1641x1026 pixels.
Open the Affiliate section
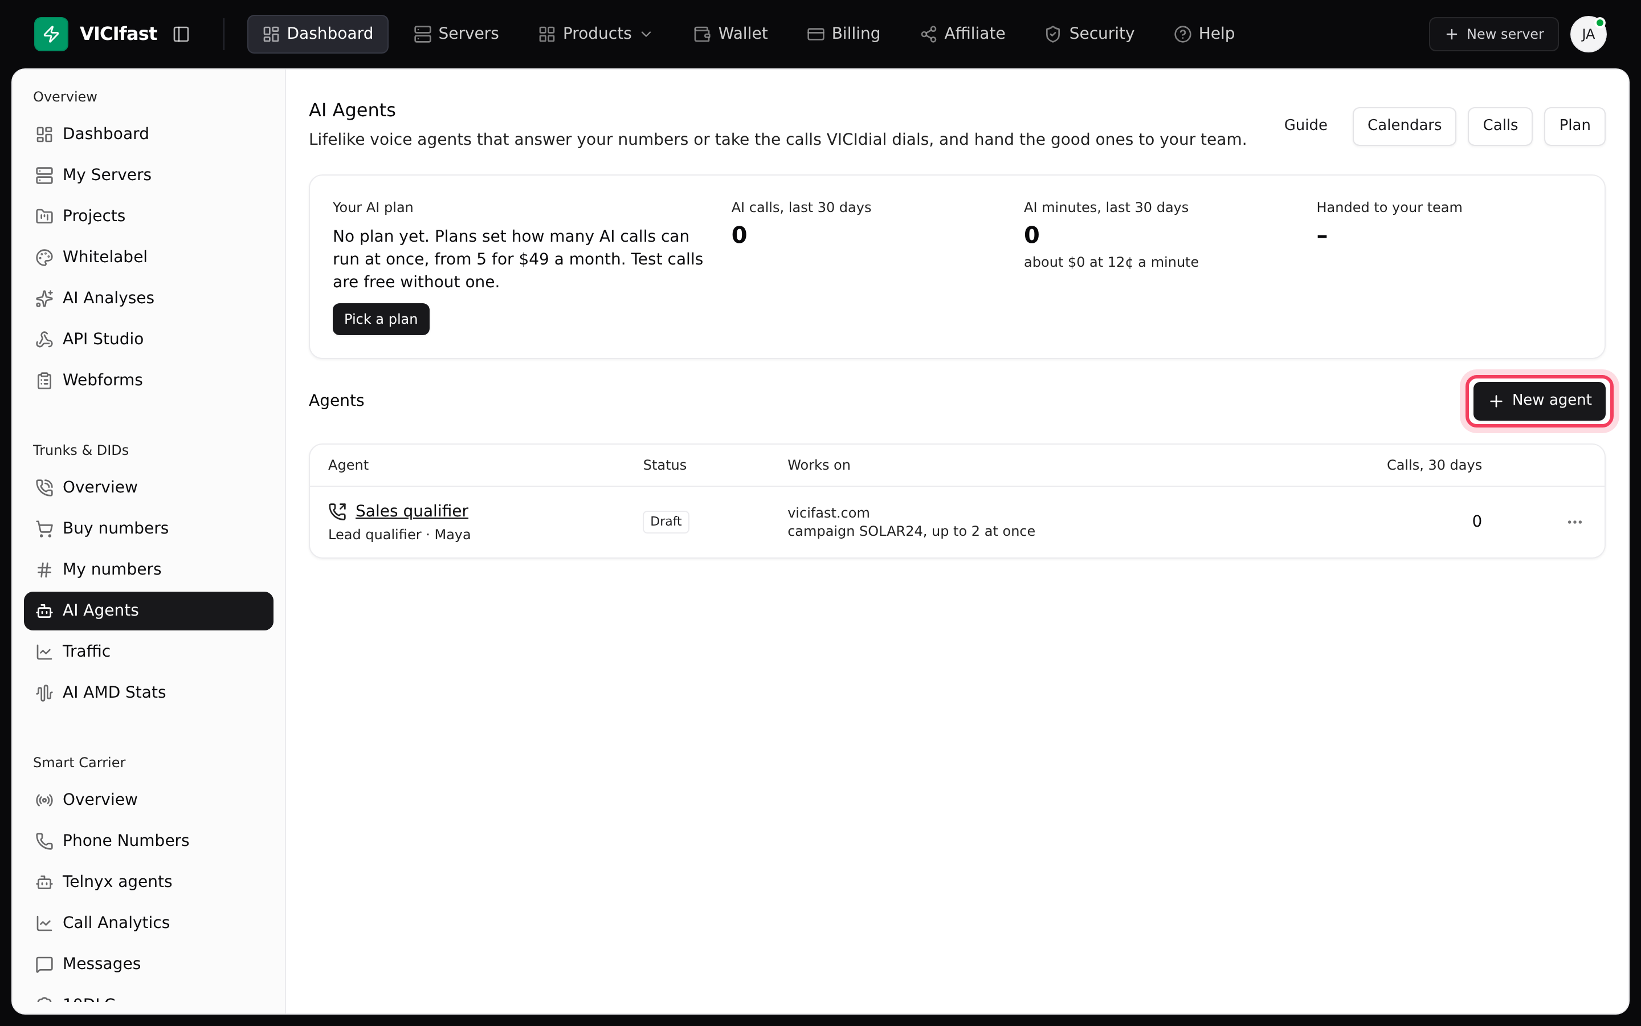click(x=962, y=34)
